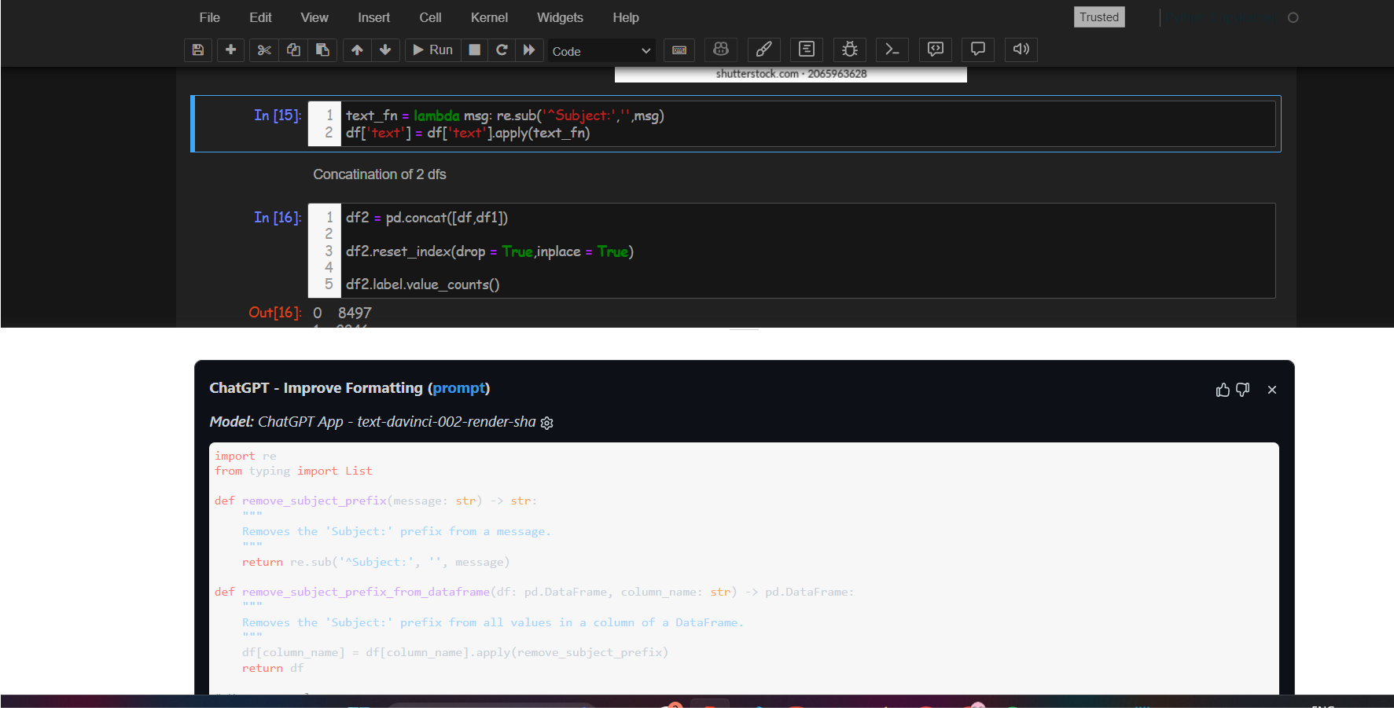Screen dimensions: 1394x708
Task: Click the speaker audio icon
Action: (1021, 50)
